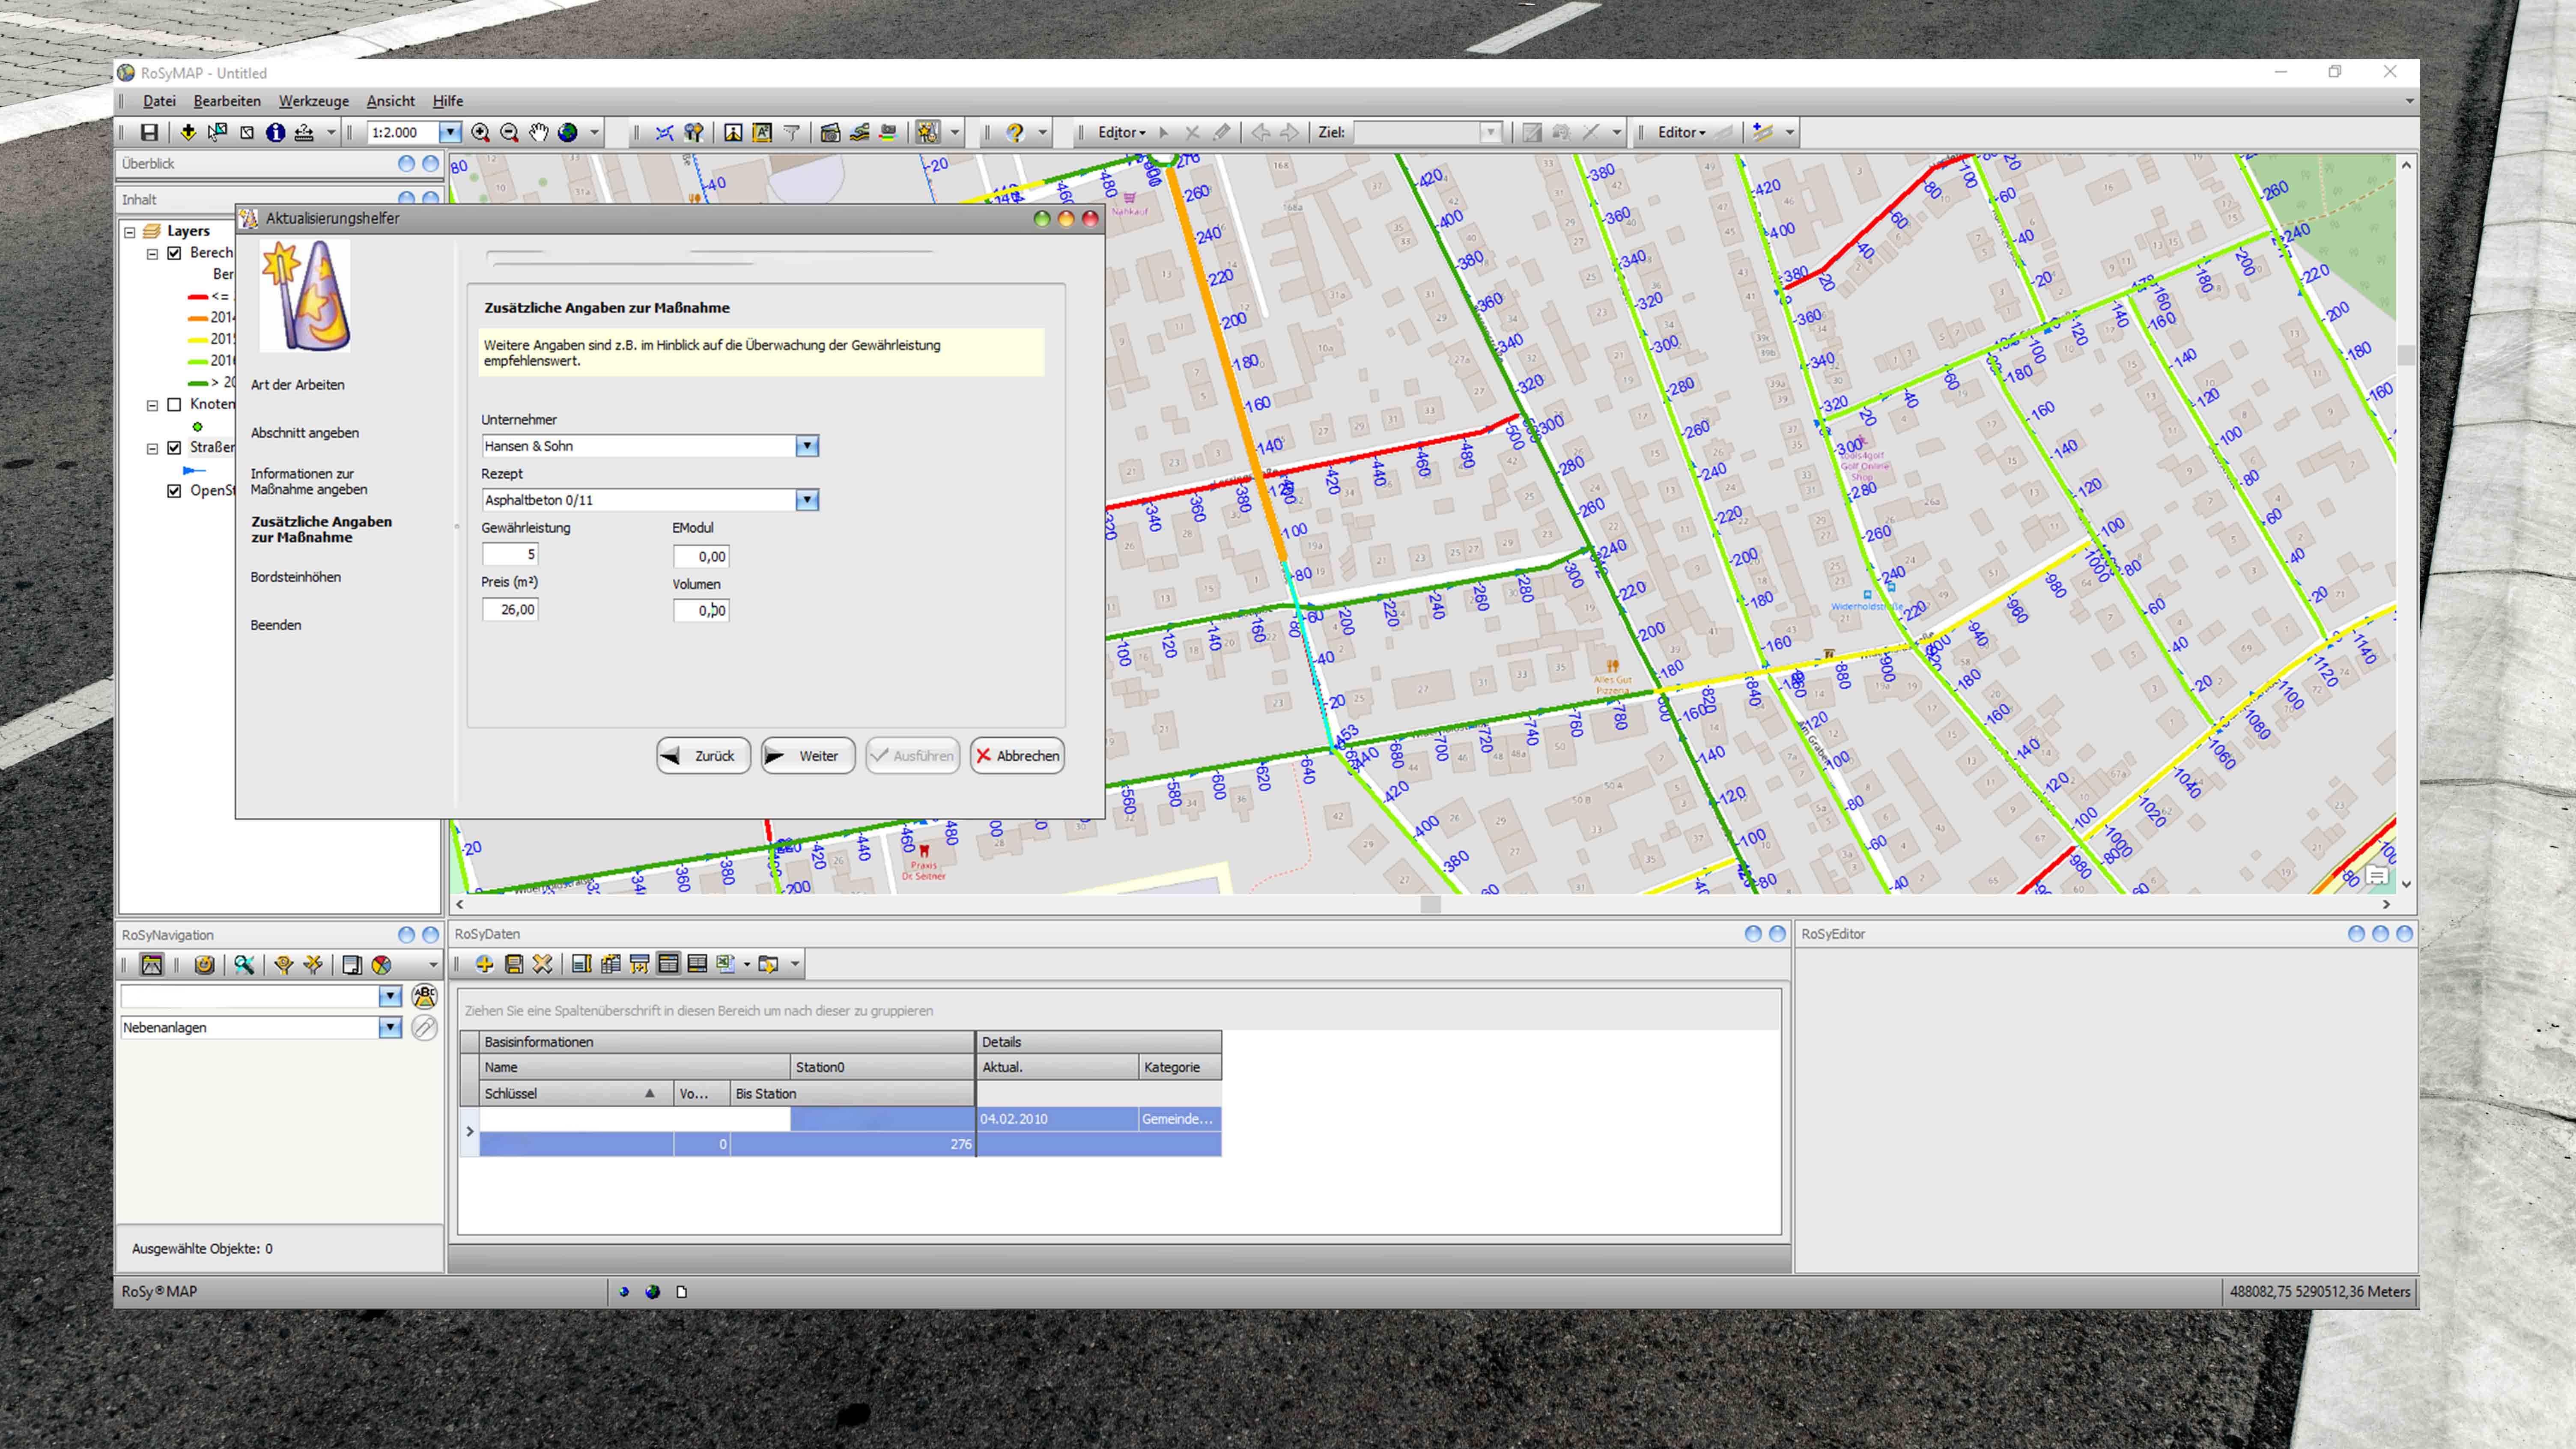Activate the pan hand tool

(538, 132)
